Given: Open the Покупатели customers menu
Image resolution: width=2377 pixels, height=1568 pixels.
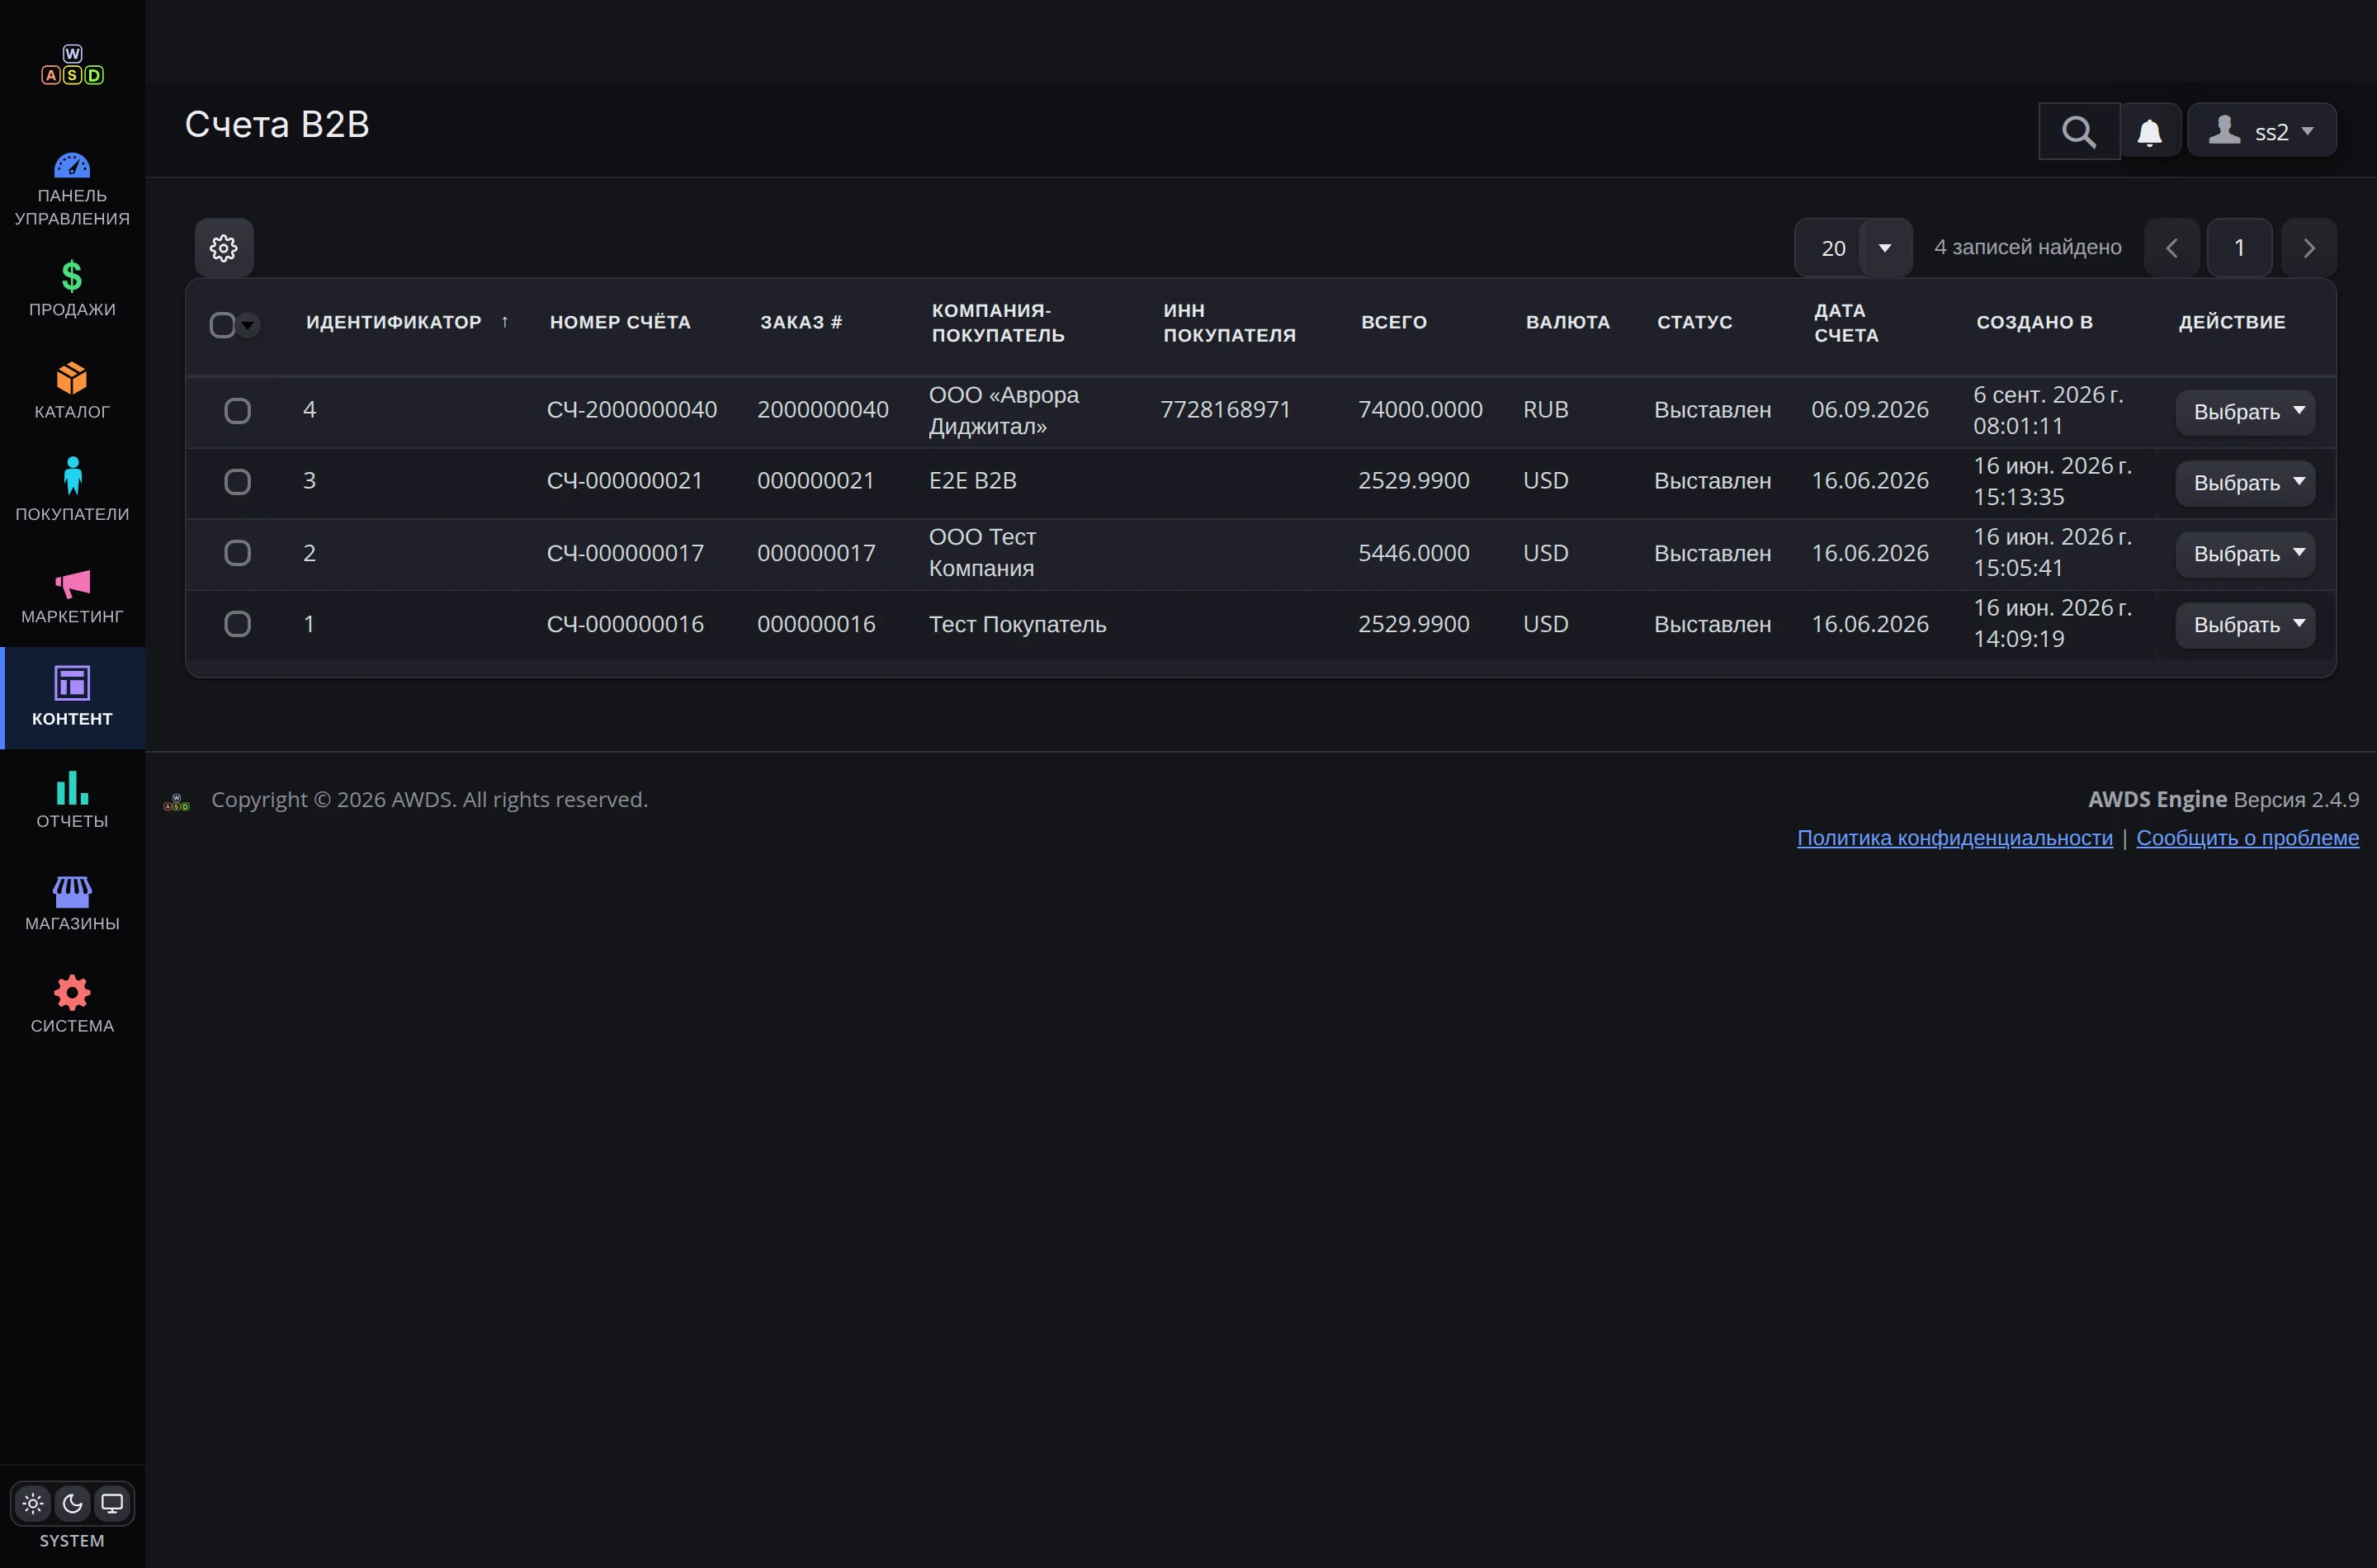Looking at the screenshot, I should click(x=72, y=493).
